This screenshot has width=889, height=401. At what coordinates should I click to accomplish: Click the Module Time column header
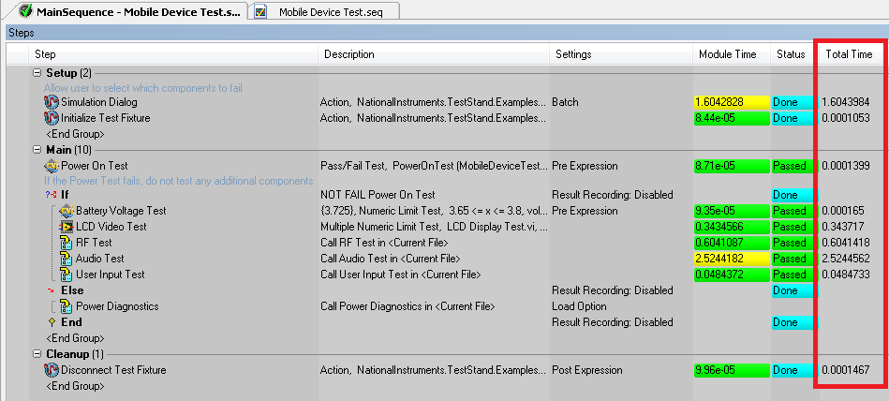click(727, 54)
